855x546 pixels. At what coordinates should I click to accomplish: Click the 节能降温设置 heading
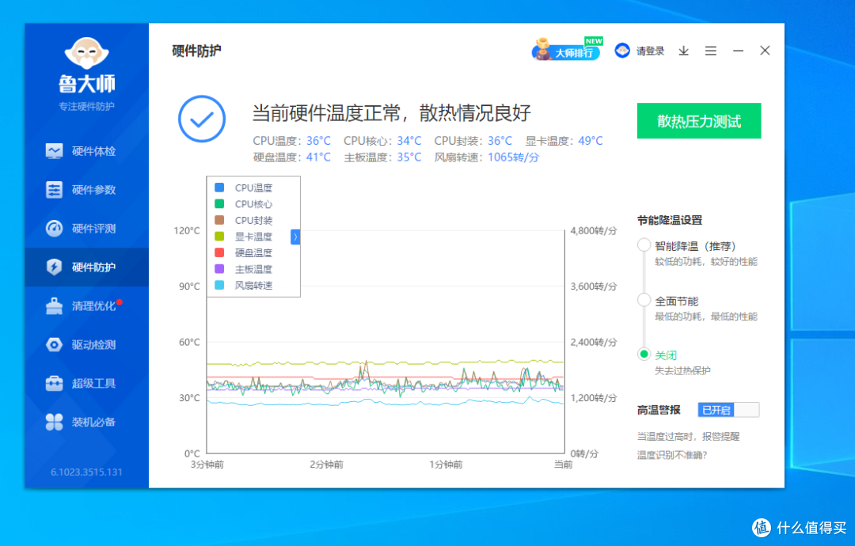670,220
